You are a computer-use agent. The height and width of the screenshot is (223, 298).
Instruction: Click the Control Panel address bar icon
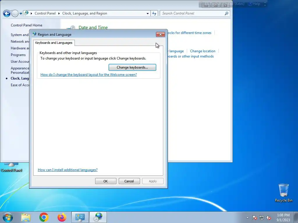pyautogui.click(x=26, y=13)
